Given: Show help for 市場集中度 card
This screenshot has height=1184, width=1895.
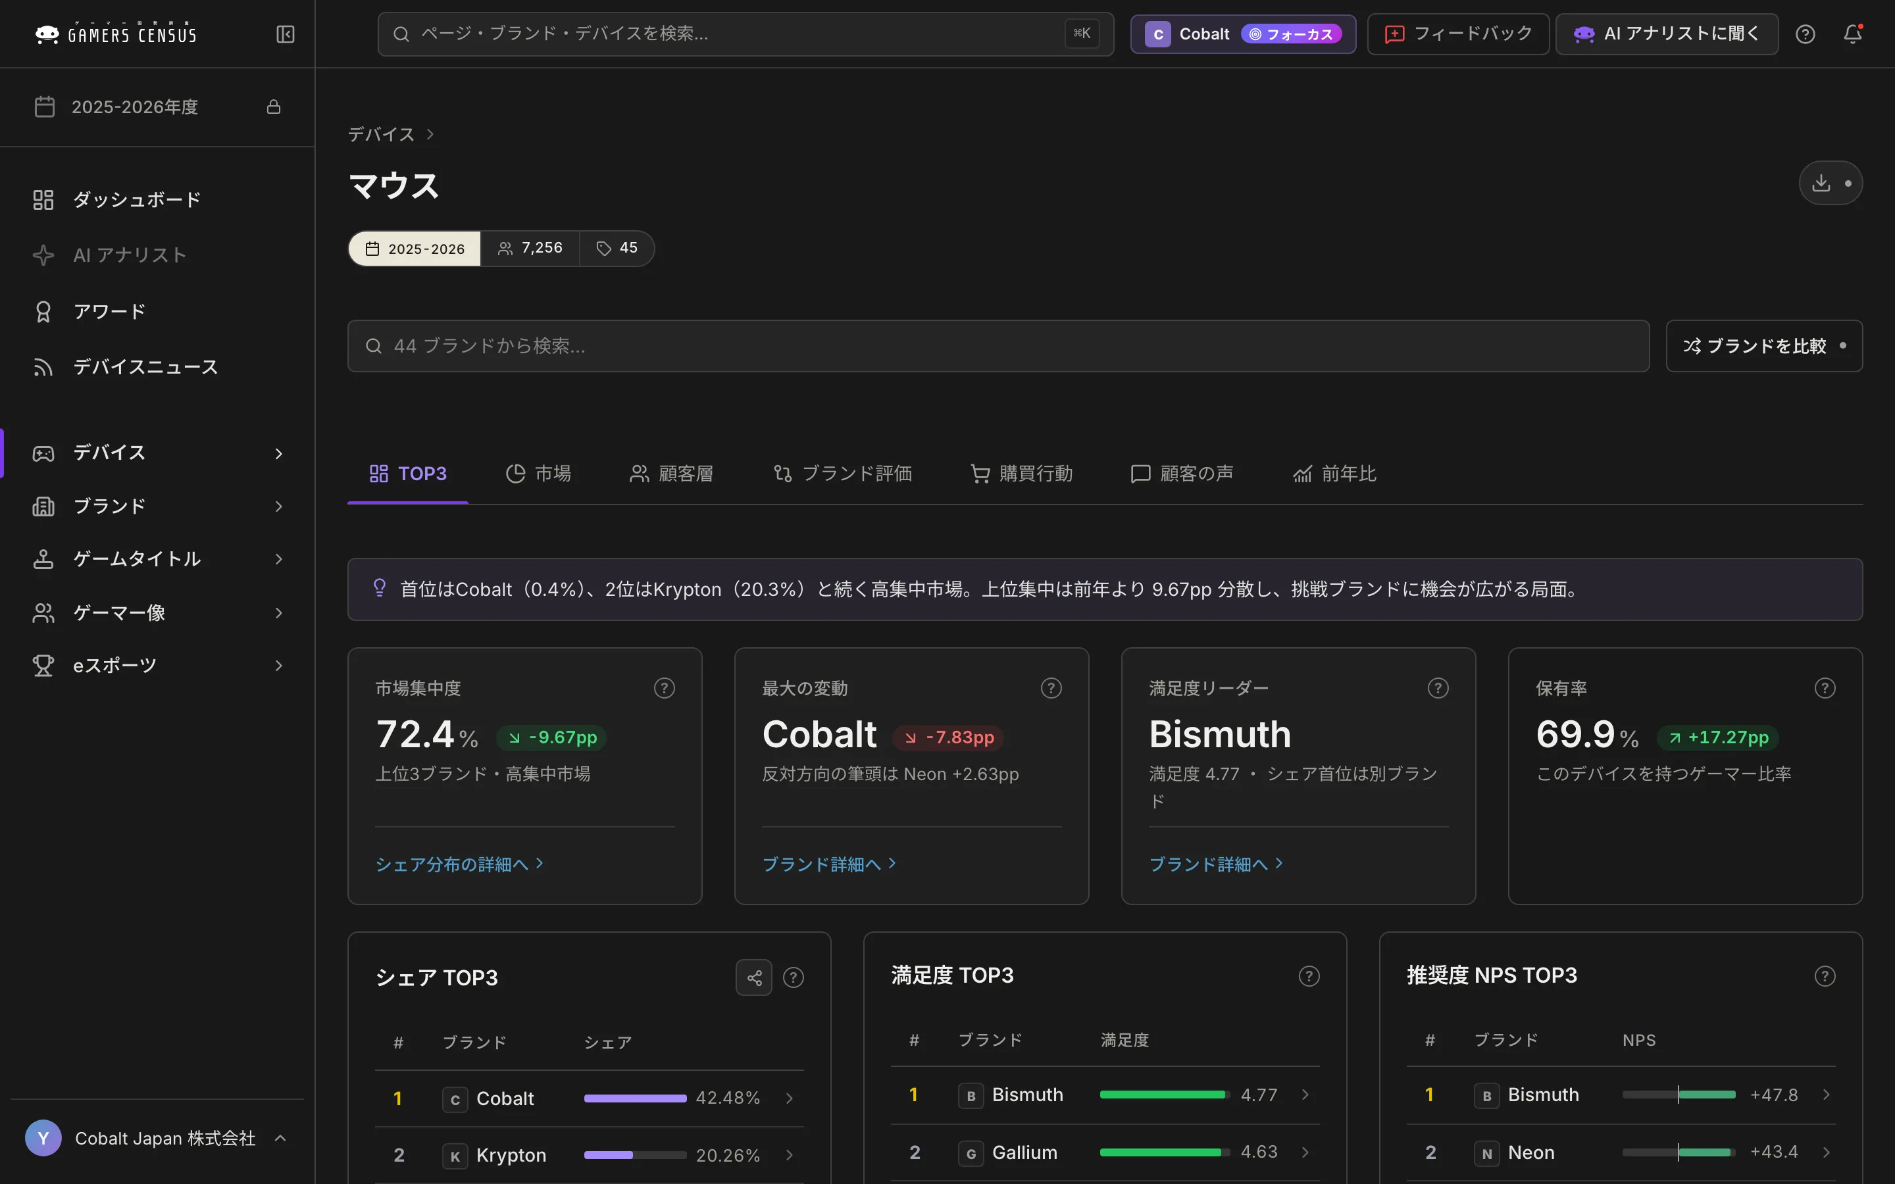Looking at the screenshot, I should tap(664, 688).
